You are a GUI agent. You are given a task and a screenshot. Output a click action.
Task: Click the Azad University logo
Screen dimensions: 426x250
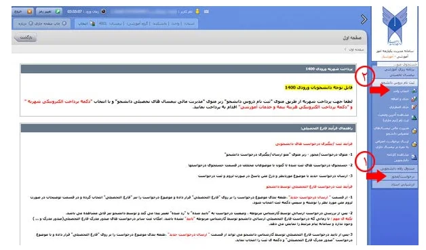pyautogui.click(x=395, y=26)
